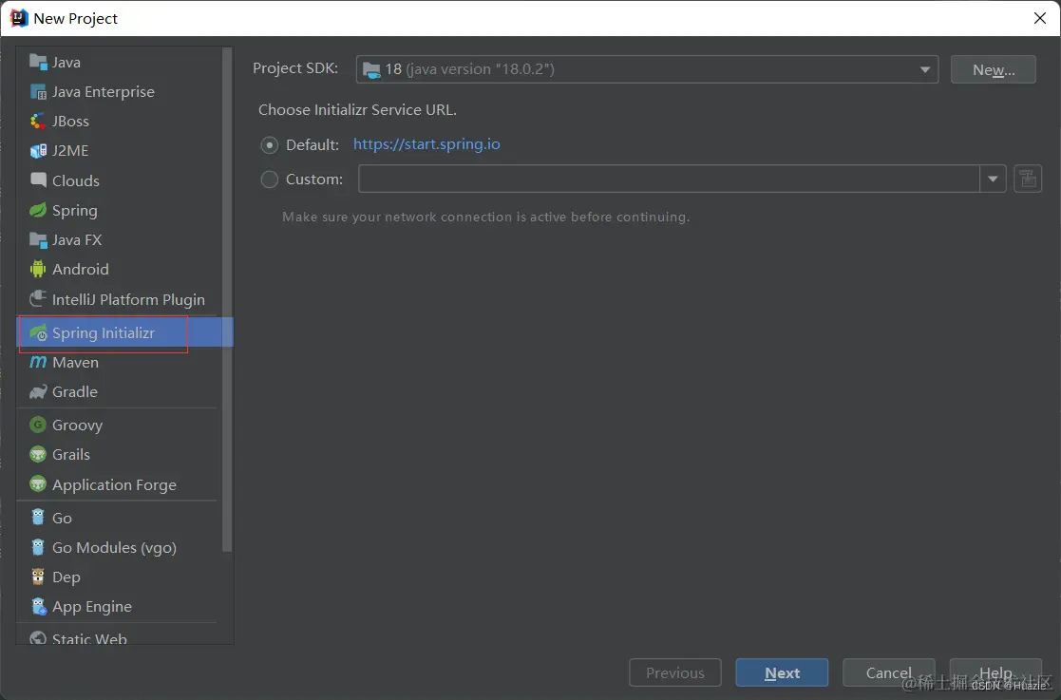
Task: Click the IntelliJ Platform Plugin icon
Action: [x=38, y=299]
